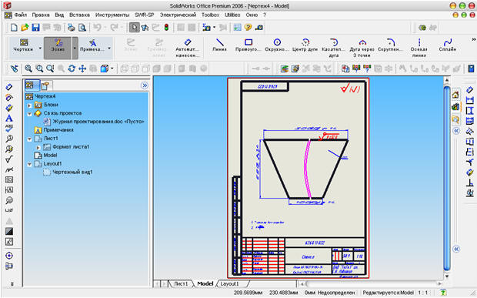This screenshot has width=477, height=298.
Task: Select the 3 Point Arc tool
Action: [362, 48]
